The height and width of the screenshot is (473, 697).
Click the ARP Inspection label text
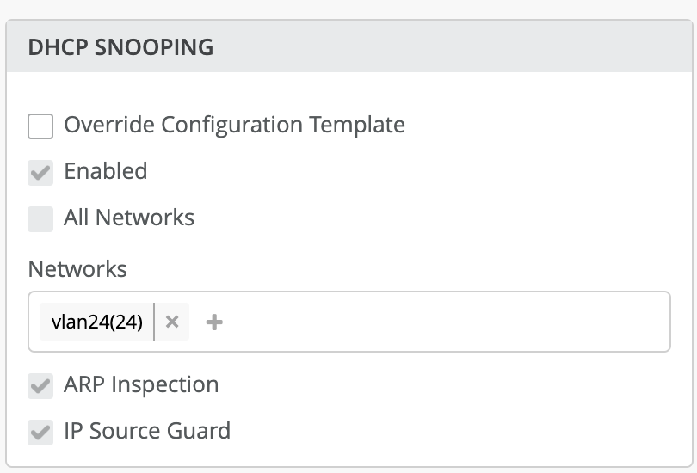pyautogui.click(x=141, y=384)
